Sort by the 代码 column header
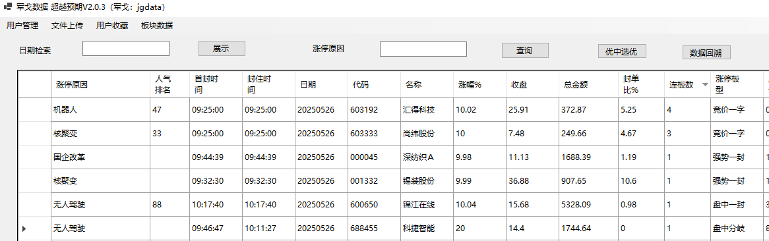The height and width of the screenshot is (241, 769). (374, 84)
